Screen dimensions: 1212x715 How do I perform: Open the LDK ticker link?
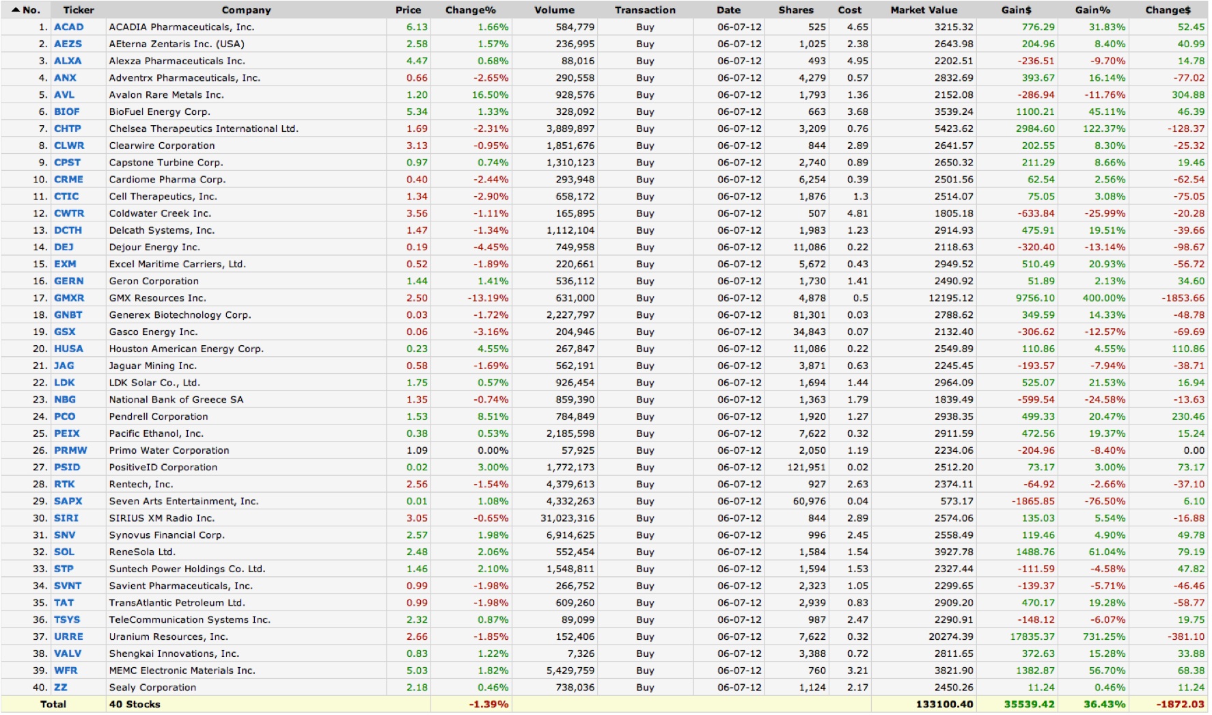64,383
